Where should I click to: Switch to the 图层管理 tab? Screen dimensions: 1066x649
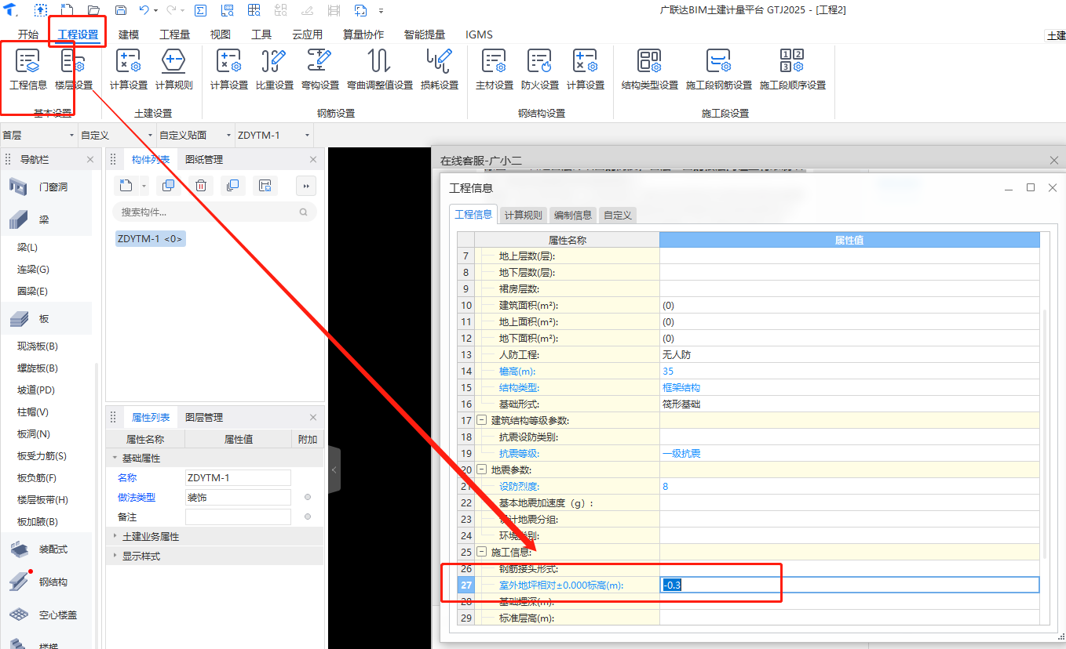coord(204,417)
